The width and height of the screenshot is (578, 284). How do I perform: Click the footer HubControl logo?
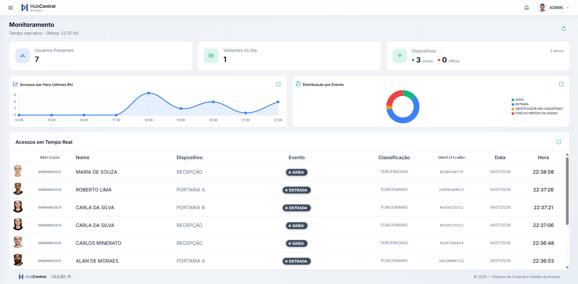[33, 276]
